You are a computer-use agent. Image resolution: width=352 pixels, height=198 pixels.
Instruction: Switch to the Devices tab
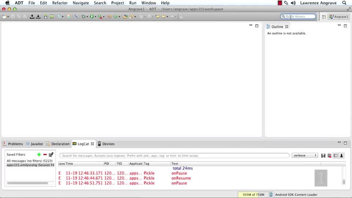(x=106, y=144)
